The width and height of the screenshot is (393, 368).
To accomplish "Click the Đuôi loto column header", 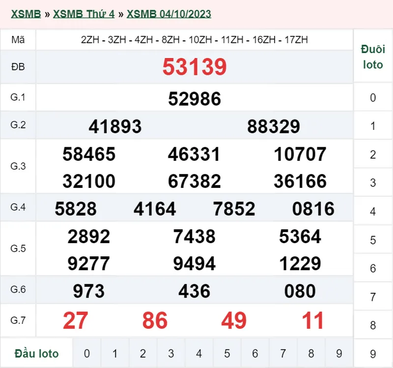I will pos(372,56).
